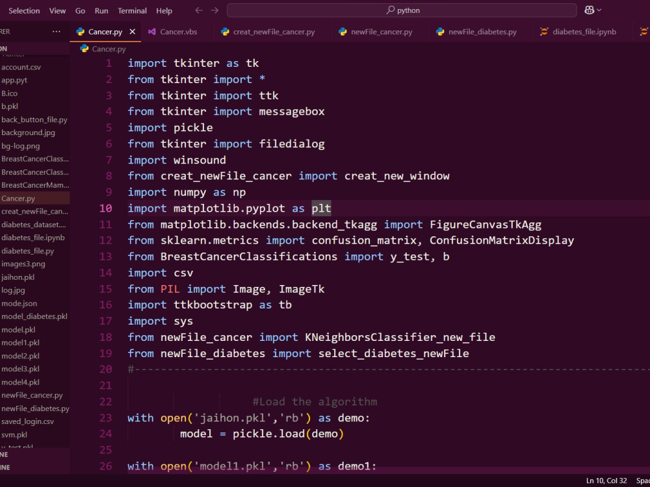650x487 pixels.
Task: Click line number 10 in the gutter
Action: pos(106,208)
